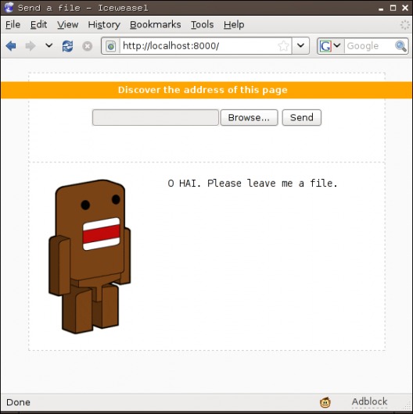
Task: Click the site identity icon in address bar
Action: (x=111, y=46)
